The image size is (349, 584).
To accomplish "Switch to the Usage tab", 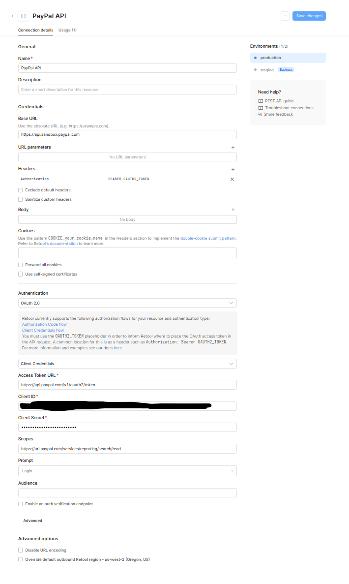I will coord(67,30).
